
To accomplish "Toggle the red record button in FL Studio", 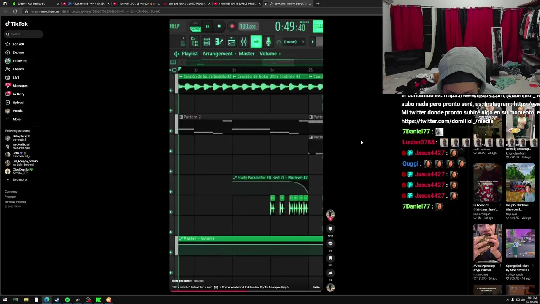I will click(x=232, y=27).
